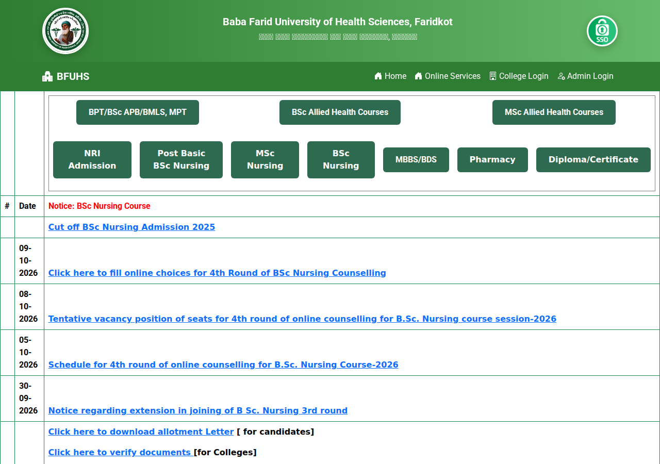Select BPT/BSc APB/BMLS, MPT courses button

pyautogui.click(x=138, y=112)
